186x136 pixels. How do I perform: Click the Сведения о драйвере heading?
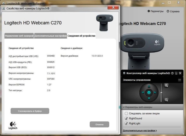(72, 48)
